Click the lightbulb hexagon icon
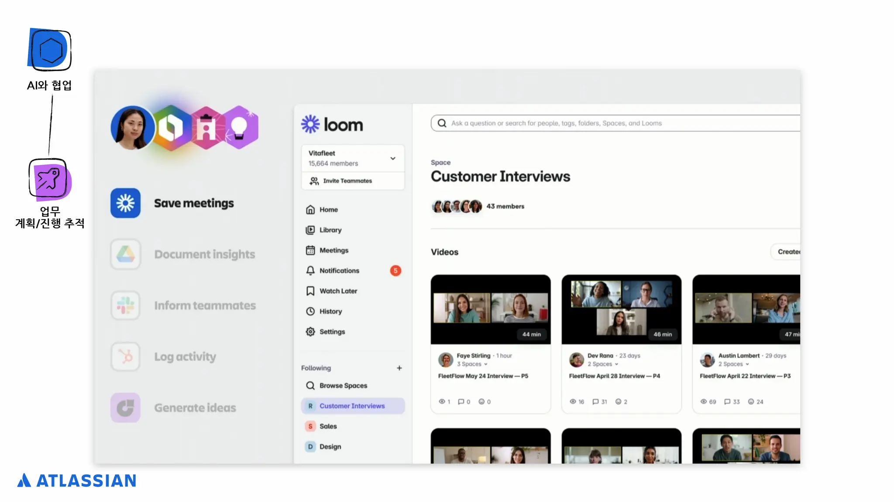This screenshot has height=502, width=894. click(240, 128)
